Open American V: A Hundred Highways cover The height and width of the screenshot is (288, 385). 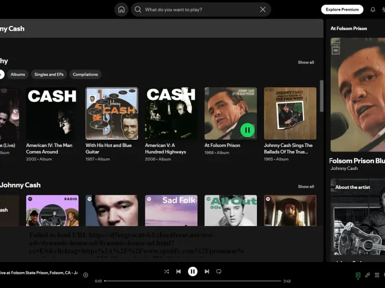pyautogui.click(x=171, y=113)
